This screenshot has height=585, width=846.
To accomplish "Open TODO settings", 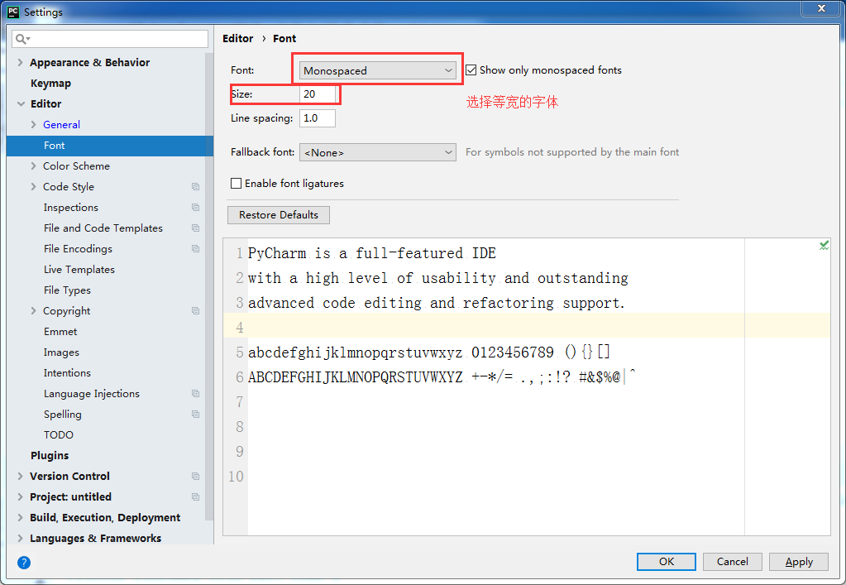I will click(x=58, y=435).
